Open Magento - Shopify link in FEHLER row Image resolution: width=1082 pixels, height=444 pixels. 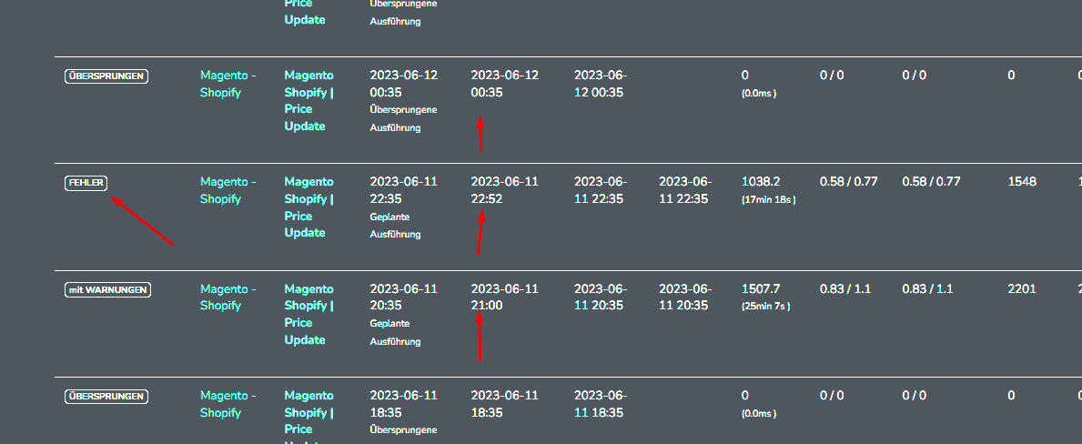pyautogui.click(x=228, y=190)
